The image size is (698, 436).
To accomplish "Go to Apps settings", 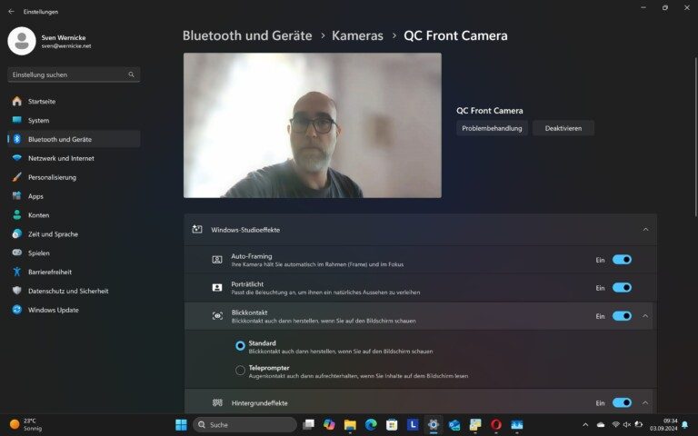I will pyautogui.click(x=74, y=196).
